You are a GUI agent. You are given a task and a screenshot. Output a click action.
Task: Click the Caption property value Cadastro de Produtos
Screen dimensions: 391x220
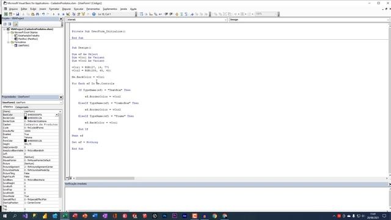pyautogui.click(x=41, y=125)
